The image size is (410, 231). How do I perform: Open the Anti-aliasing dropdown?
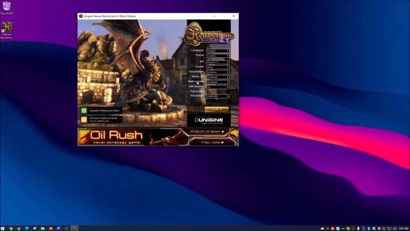(x=218, y=87)
